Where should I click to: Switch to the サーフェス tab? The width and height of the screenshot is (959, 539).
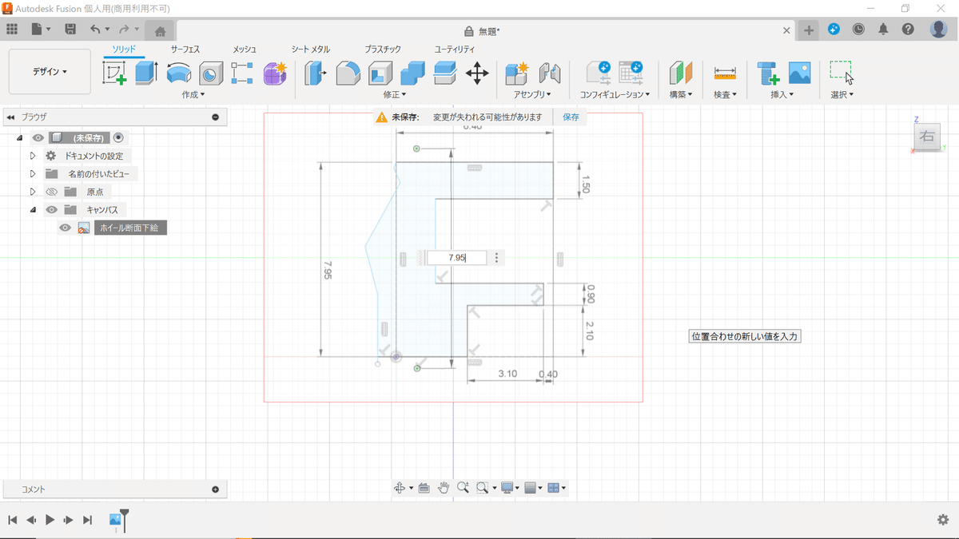185,50
